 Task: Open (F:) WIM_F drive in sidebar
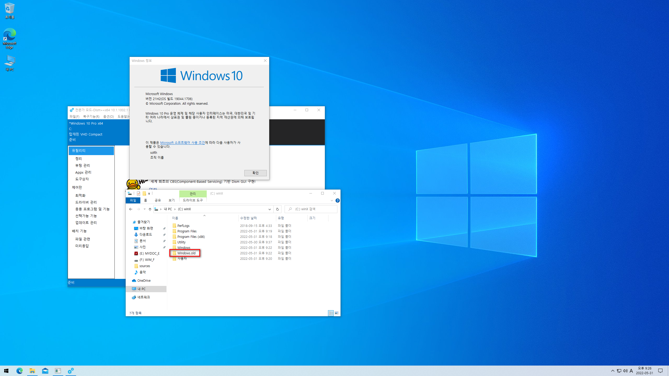[x=147, y=260]
